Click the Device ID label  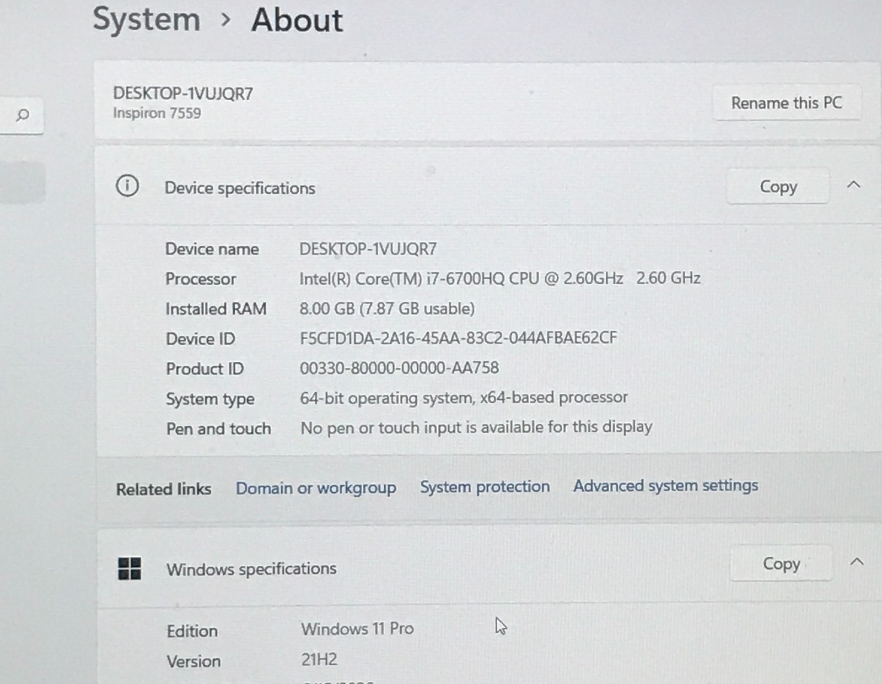click(x=201, y=339)
